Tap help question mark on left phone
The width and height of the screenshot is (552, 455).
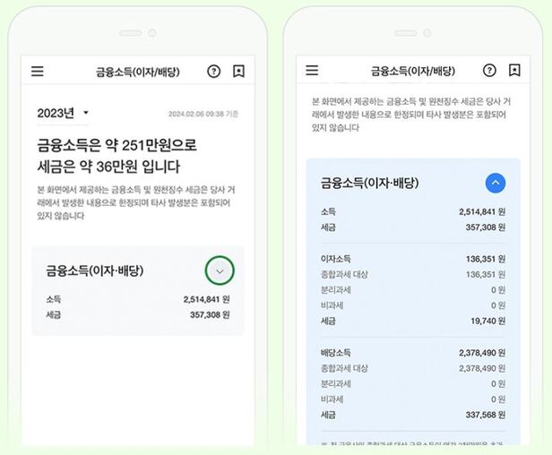[213, 72]
